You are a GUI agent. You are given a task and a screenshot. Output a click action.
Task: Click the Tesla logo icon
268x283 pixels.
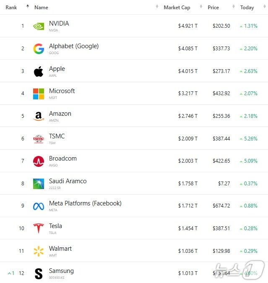point(39,229)
